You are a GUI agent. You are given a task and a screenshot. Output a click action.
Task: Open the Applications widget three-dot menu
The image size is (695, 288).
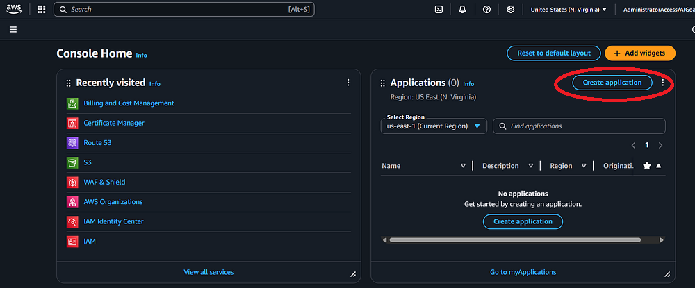pos(663,83)
